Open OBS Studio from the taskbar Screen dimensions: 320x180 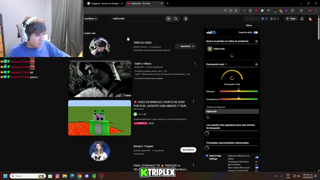pyautogui.click(x=101, y=176)
